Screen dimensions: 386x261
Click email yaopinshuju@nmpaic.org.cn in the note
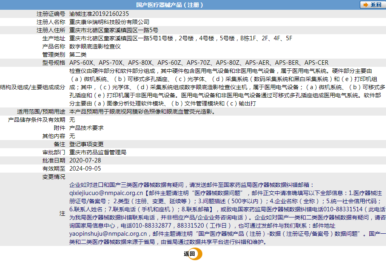(108, 233)
